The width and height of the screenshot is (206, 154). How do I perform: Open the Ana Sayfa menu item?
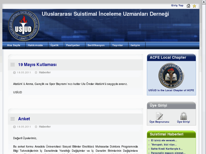tap(14, 45)
